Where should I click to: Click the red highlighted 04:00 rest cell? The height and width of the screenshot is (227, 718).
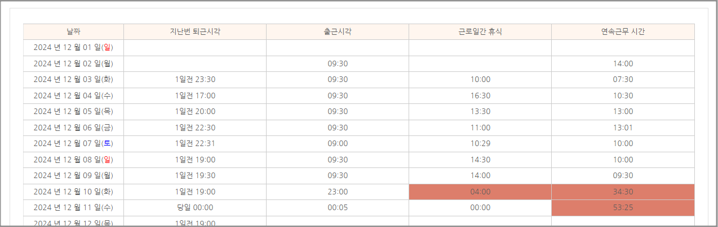(x=480, y=192)
